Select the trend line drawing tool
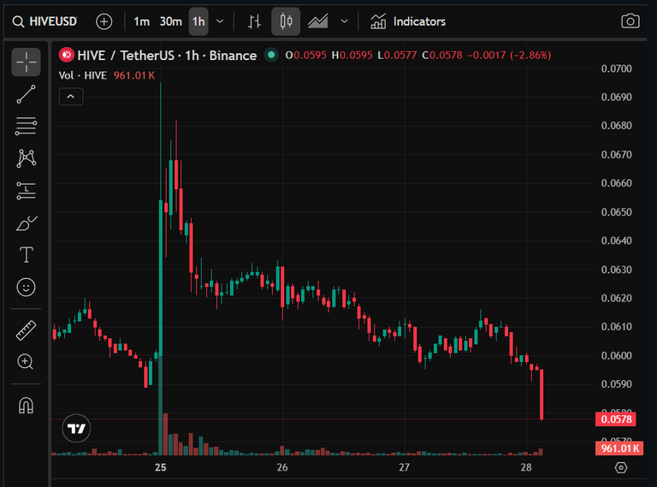657x487 pixels. tap(26, 94)
